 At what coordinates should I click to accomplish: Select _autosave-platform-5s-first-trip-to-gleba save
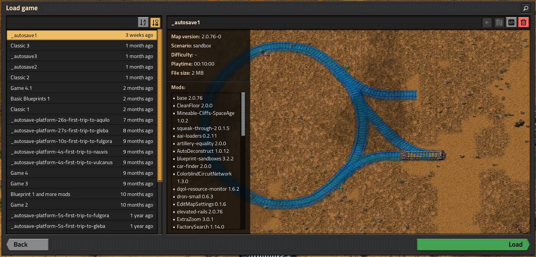pos(82,226)
